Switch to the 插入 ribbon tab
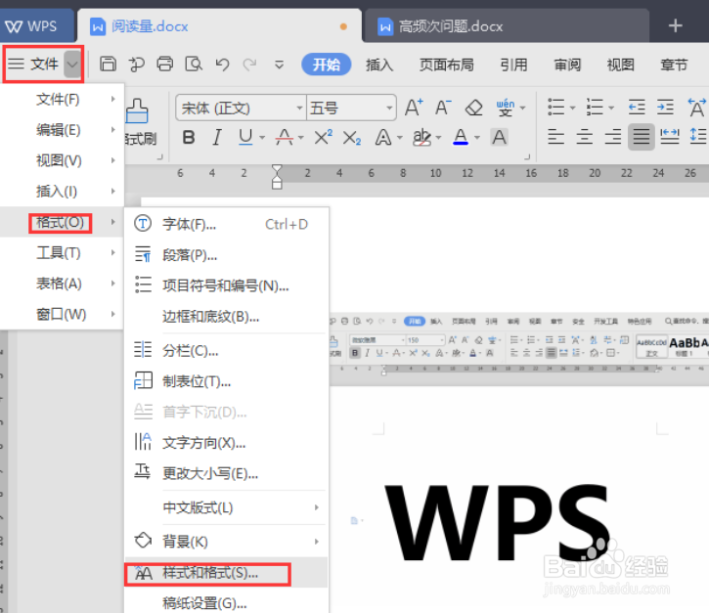 pos(379,65)
